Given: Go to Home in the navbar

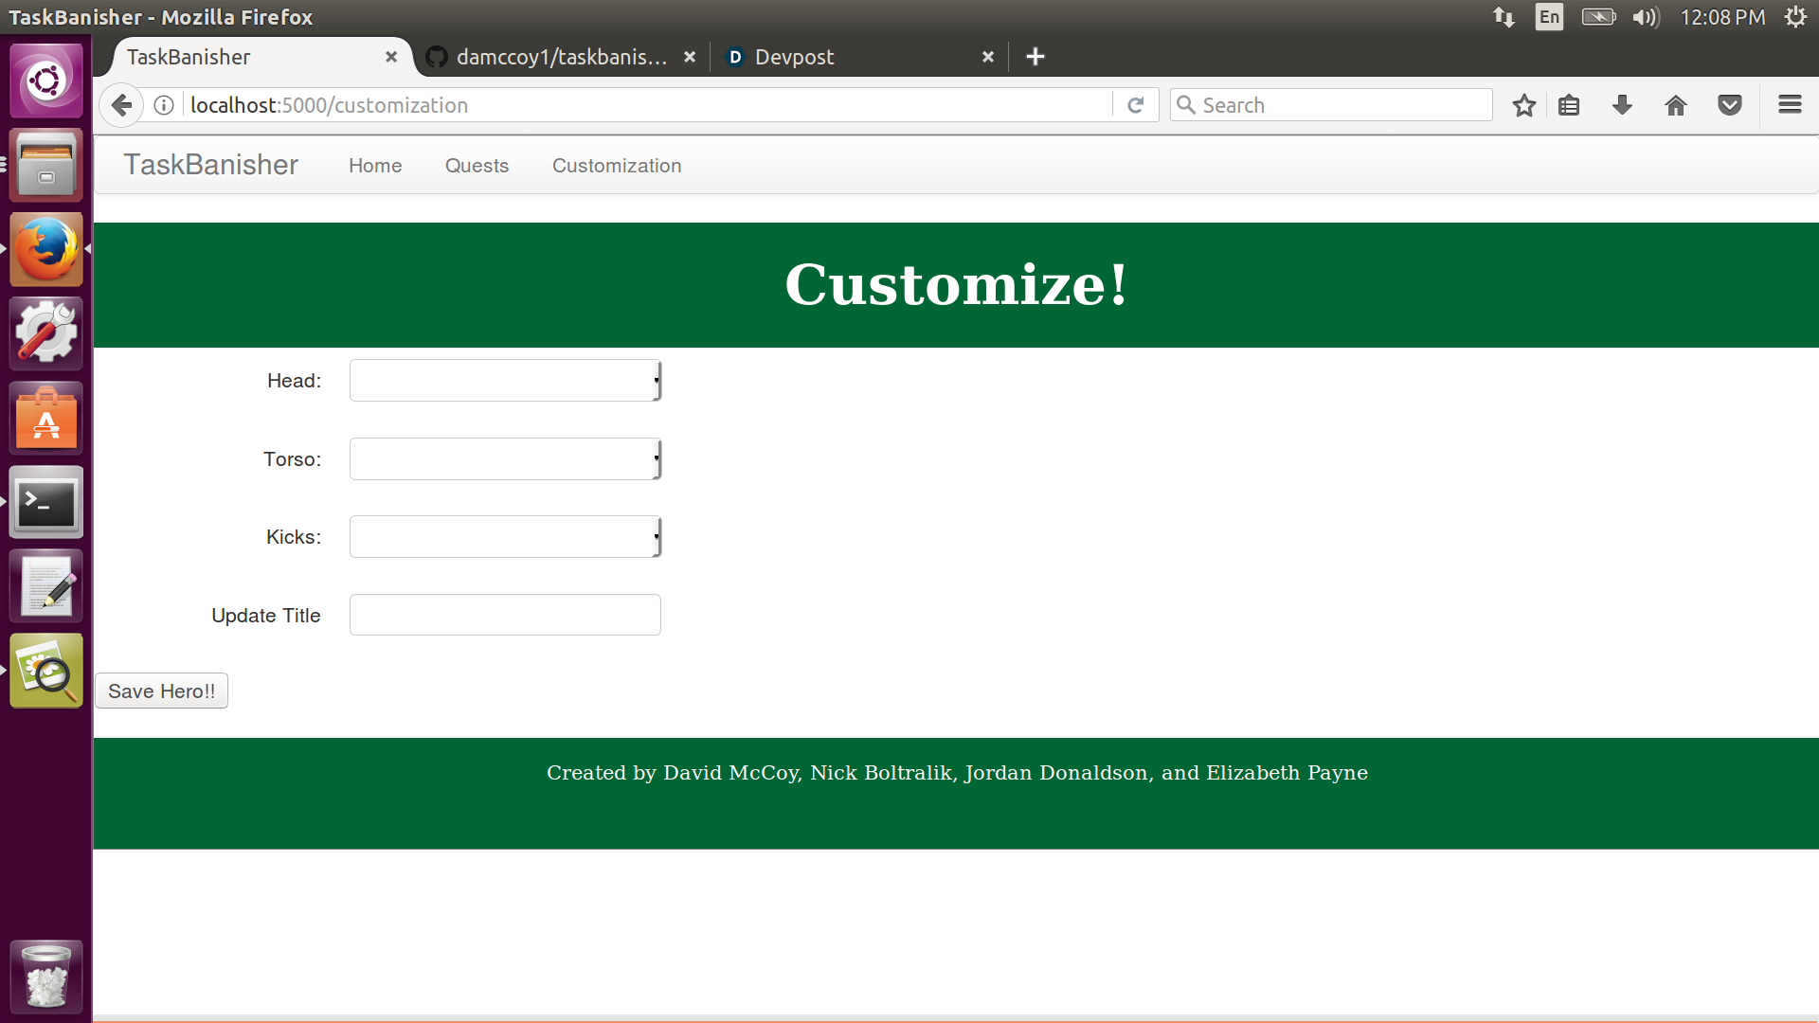Looking at the screenshot, I should click(375, 166).
